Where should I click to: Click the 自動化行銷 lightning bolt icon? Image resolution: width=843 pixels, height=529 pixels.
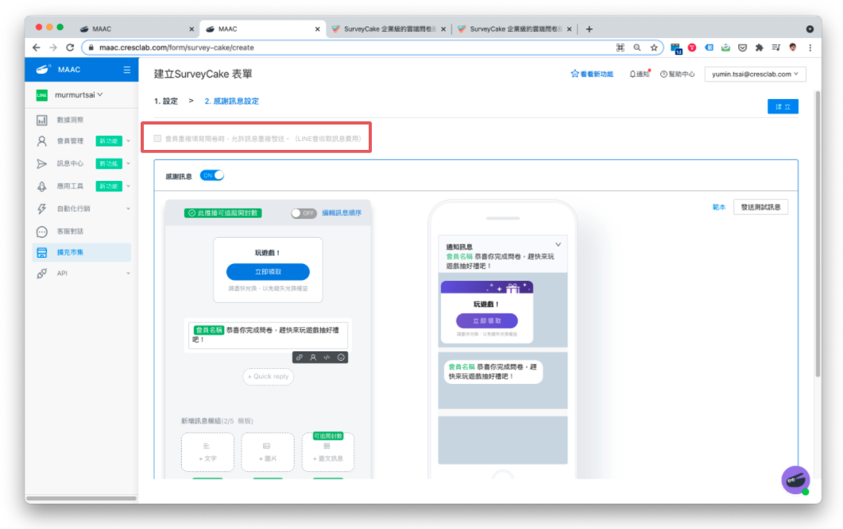click(42, 209)
